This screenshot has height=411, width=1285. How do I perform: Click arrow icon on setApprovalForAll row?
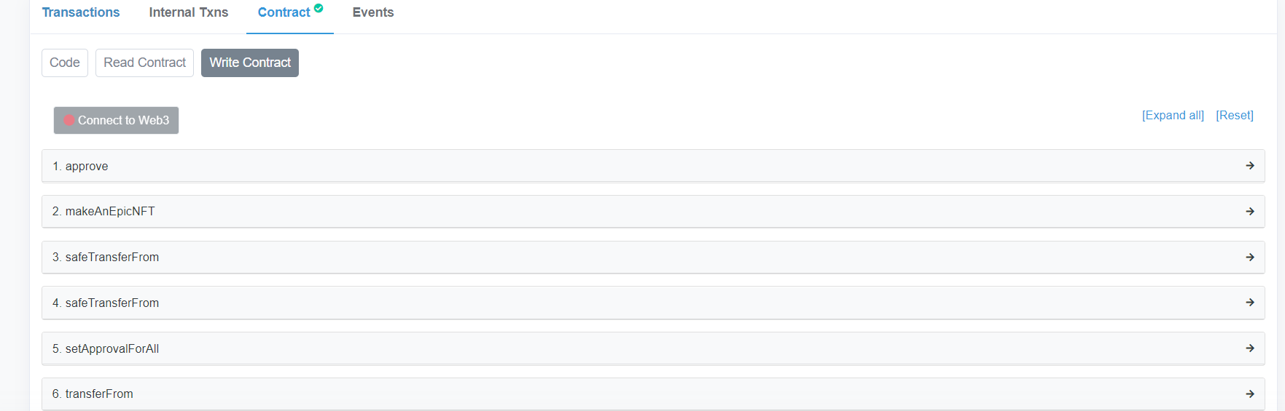point(1249,348)
